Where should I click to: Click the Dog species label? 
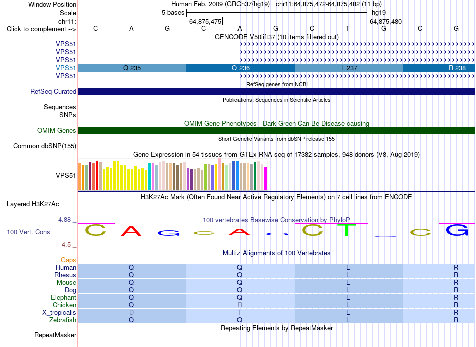point(70,290)
